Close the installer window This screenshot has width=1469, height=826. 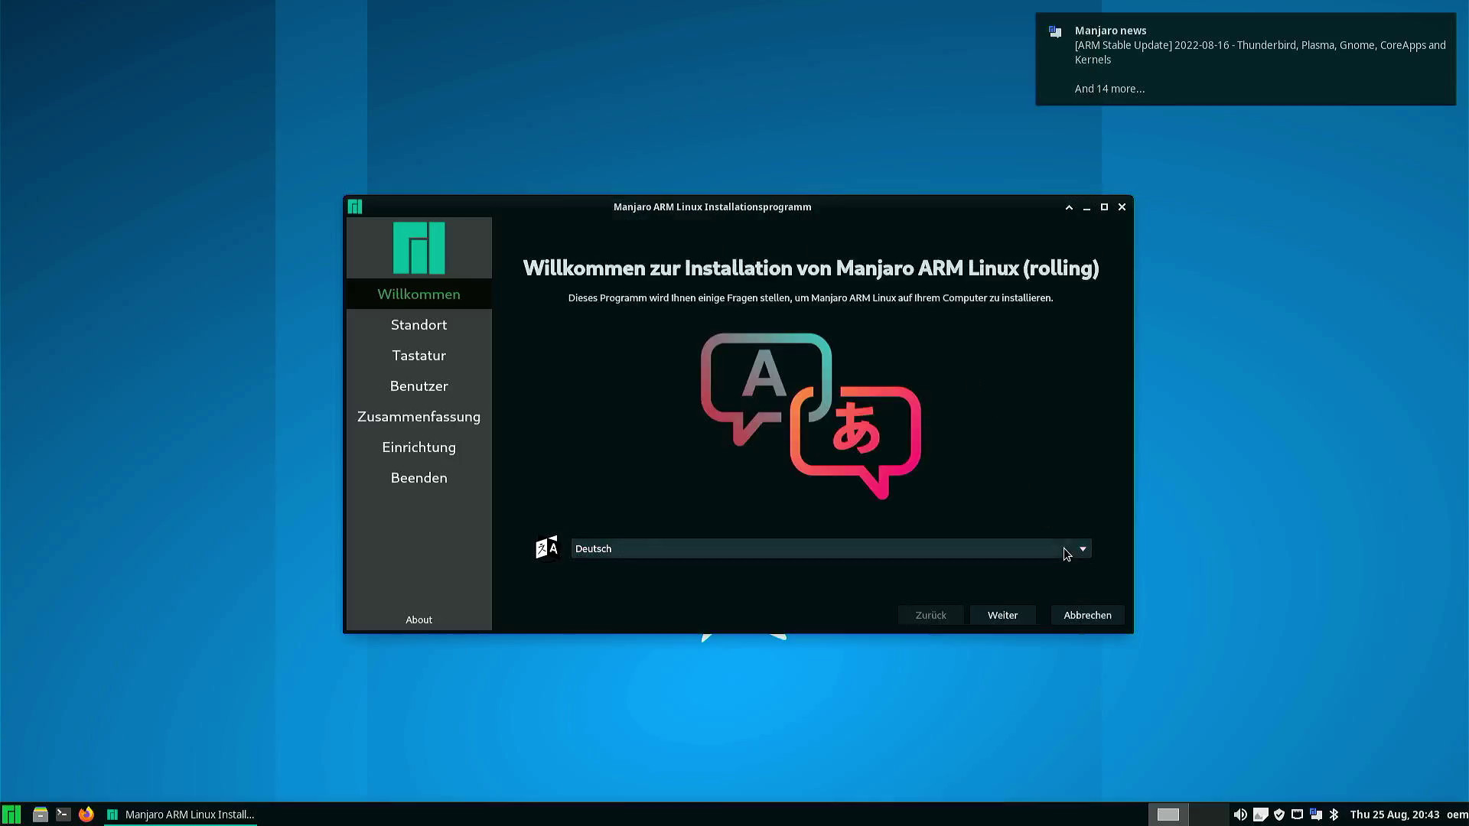coord(1122,207)
